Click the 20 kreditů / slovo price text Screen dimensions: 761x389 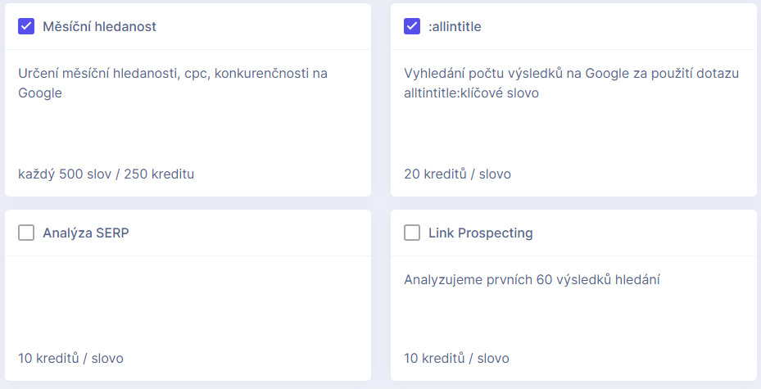pyautogui.click(x=457, y=174)
